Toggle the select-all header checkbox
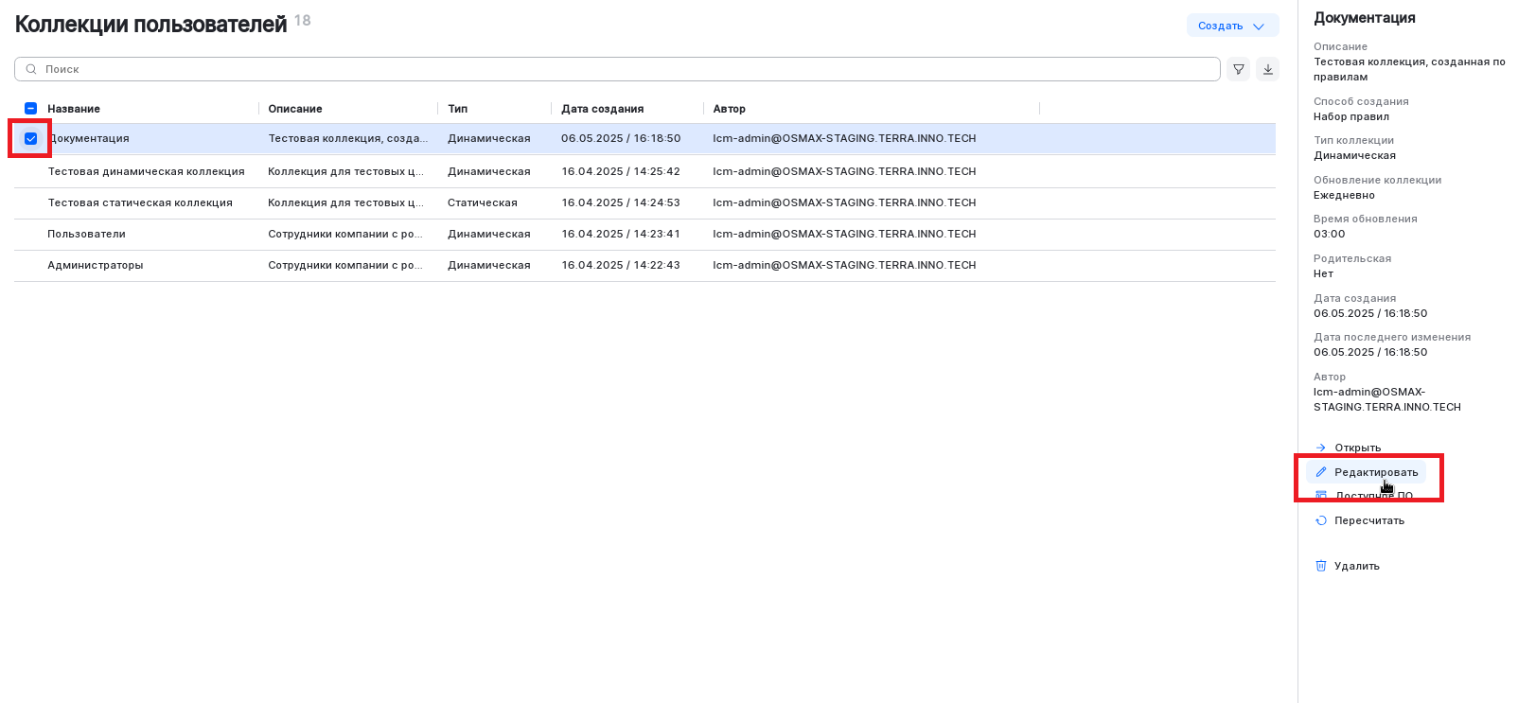Viewport: 1518px width, 703px height. pos(30,109)
